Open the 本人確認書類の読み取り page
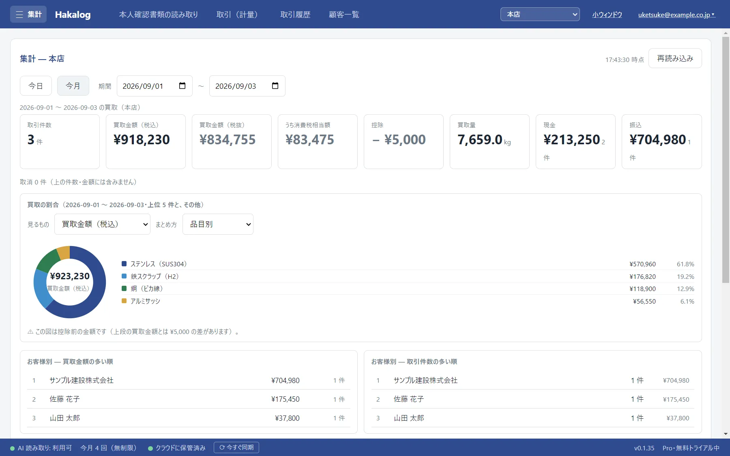730x456 pixels. (159, 15)
